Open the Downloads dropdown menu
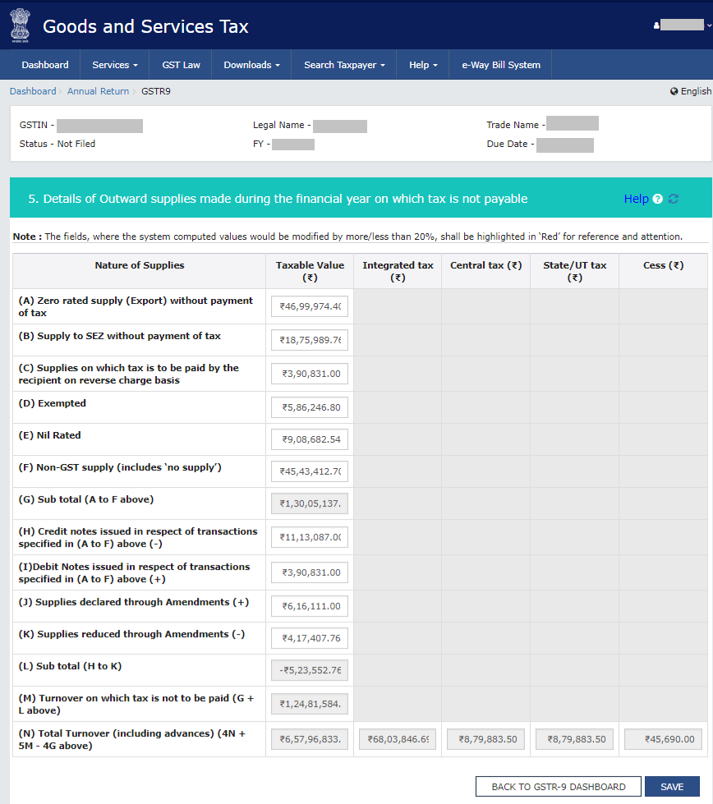Screen dimensions: 713x804 pos(251,65)
